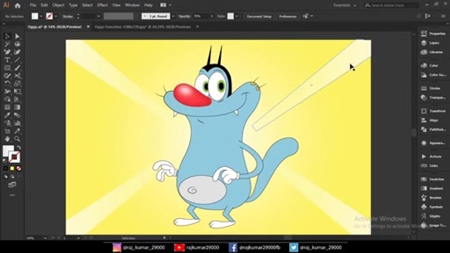Click the Document Setup button

click(259, 16)
